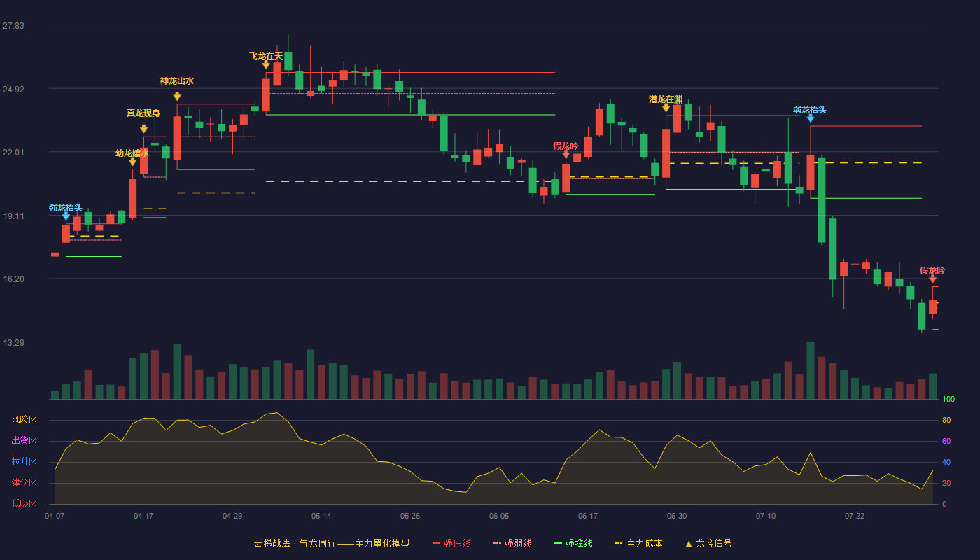Click the 07-10 date label
This screenshot has height=560, width=980.
(x=766, y=516)
